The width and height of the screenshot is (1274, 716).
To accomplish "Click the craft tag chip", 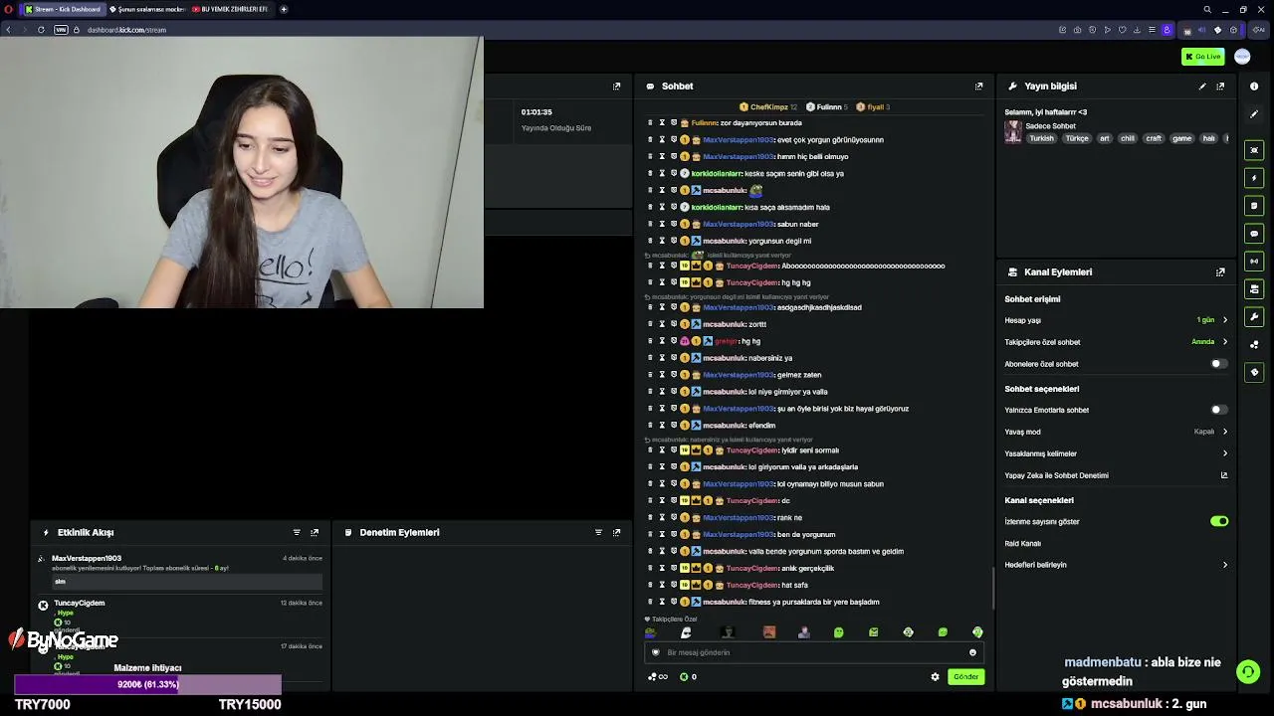I will 1154,138.
